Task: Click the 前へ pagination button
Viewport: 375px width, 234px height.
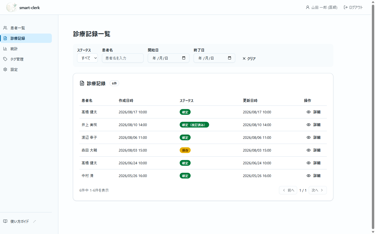Action: (288, 190)
